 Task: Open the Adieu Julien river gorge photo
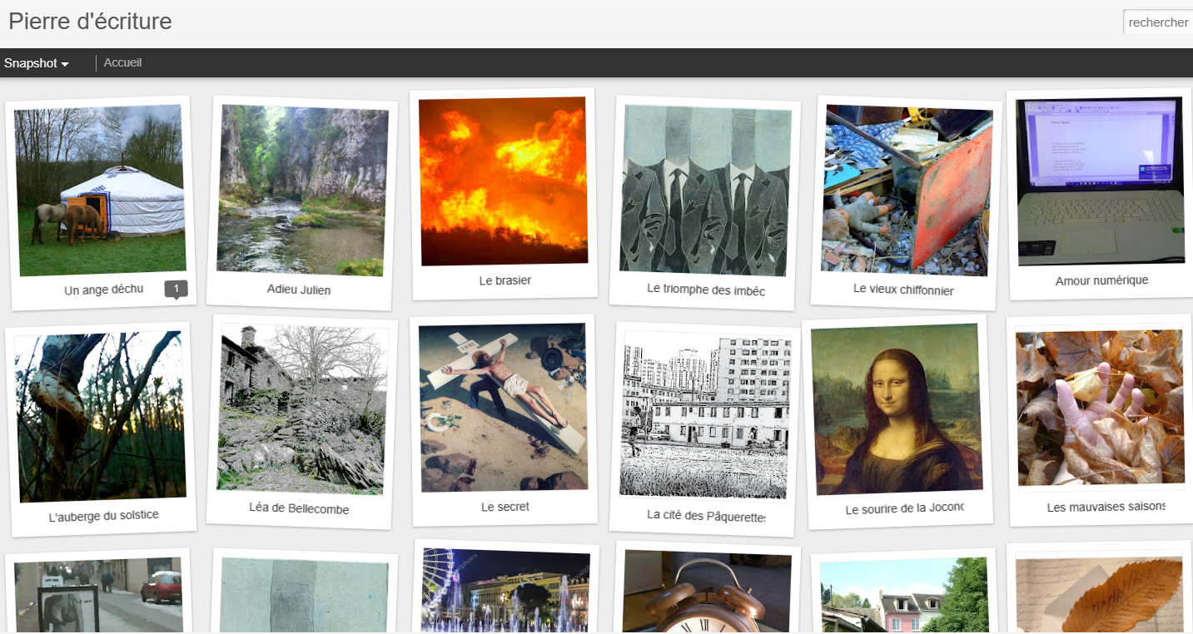(x=302, y=190)
